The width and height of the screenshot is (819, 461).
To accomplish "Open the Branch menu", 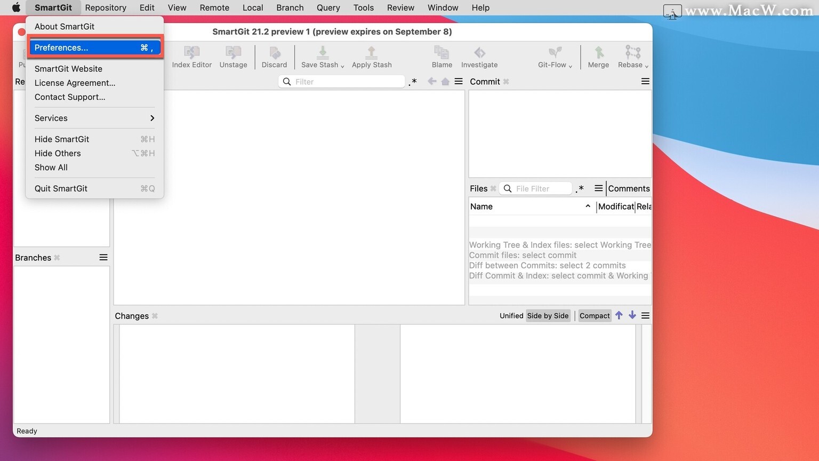I will [x=290, y=7].
